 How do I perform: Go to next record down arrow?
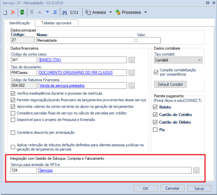(47, 12)
